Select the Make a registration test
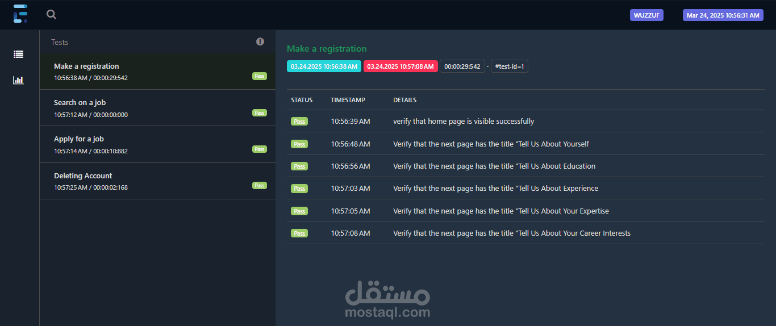Image resolution: width=776 pixels, height=326 pixels. [x=157, y=72]
